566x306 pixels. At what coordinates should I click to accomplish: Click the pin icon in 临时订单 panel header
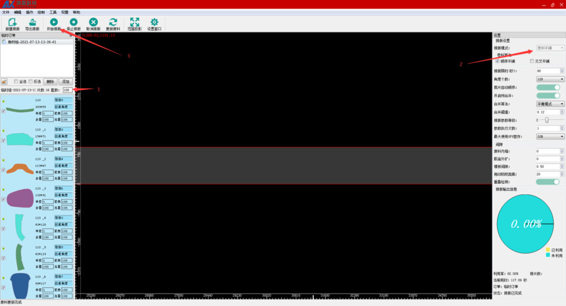point(71,35)
